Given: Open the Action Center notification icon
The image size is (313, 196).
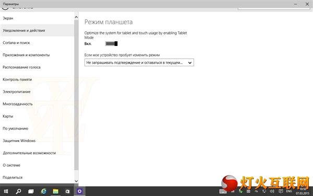Looking at the screenshot, I should pyautogui.click(x=281, y=191).
